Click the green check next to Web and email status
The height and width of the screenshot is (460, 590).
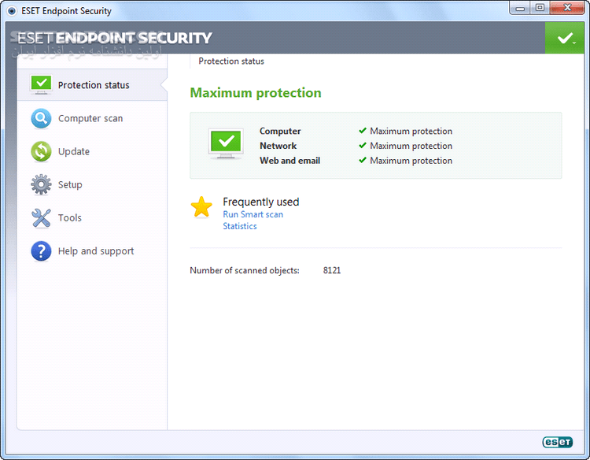[x=363, y=160]
